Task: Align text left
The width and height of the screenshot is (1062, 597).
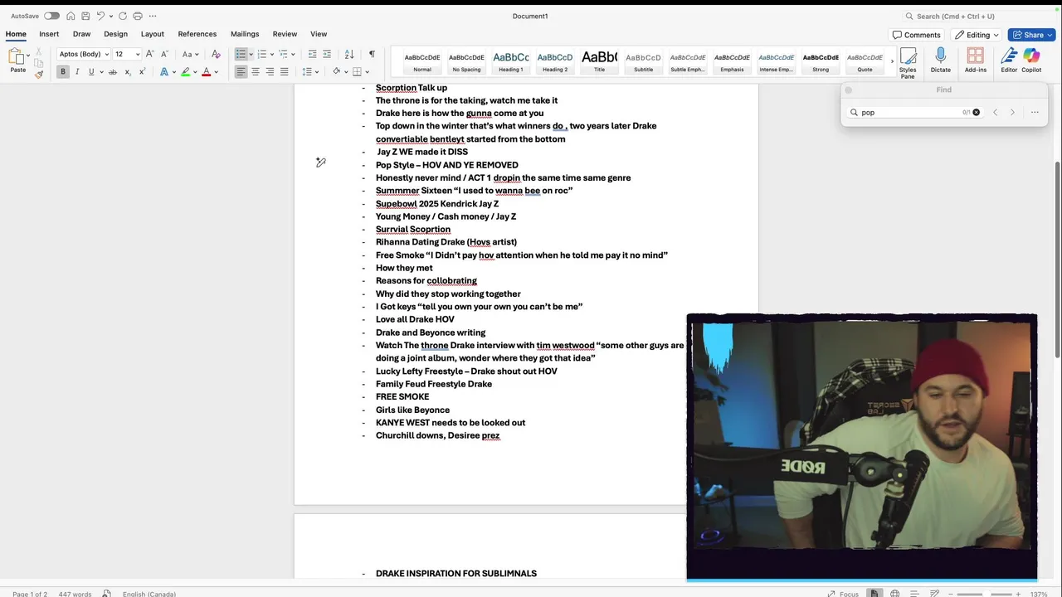Action: click(241, 72)
